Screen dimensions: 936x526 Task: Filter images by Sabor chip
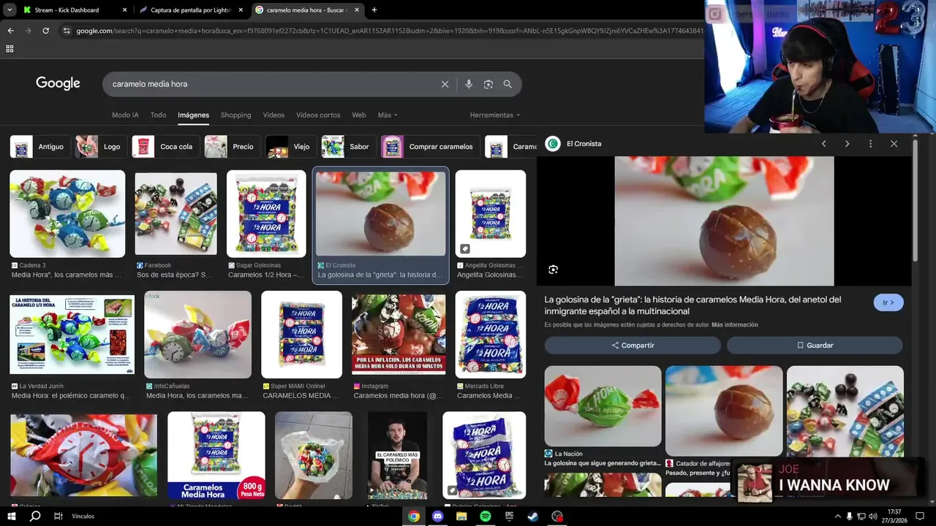(349, 146)
